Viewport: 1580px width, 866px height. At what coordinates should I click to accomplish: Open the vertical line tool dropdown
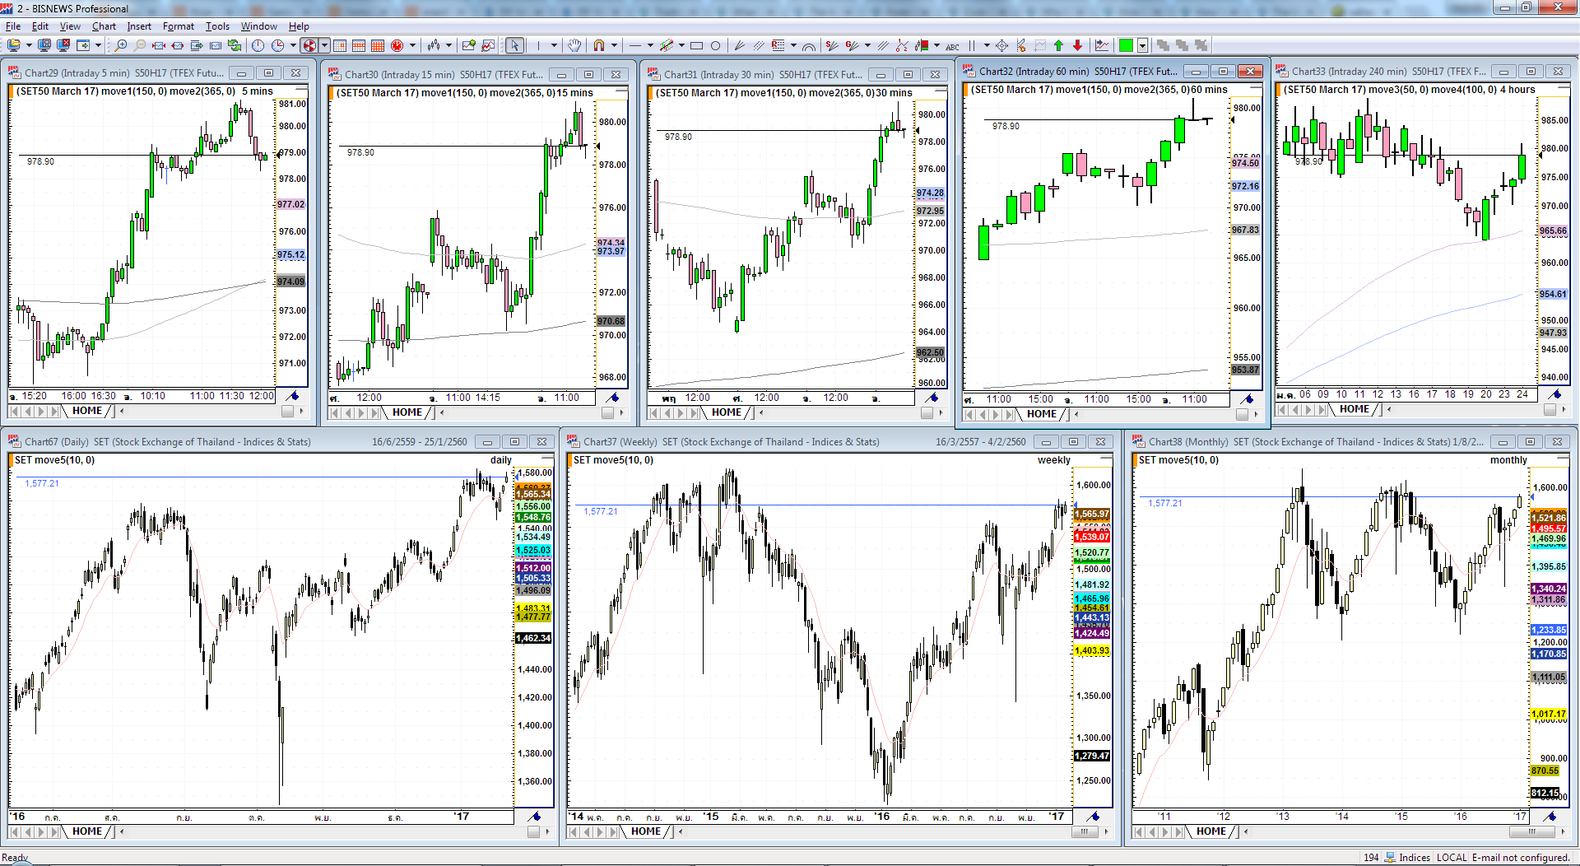554,45
